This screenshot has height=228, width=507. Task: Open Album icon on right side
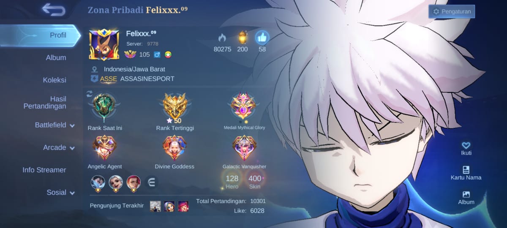(466, 194)
